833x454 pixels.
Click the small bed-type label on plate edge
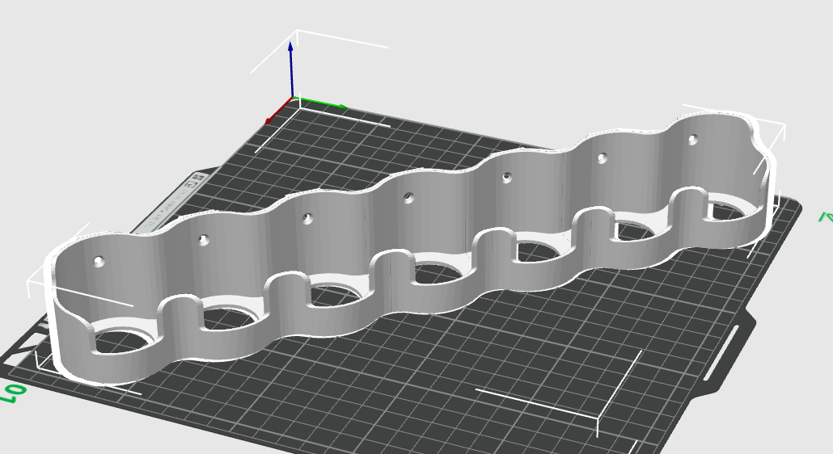tap(169, 203)
